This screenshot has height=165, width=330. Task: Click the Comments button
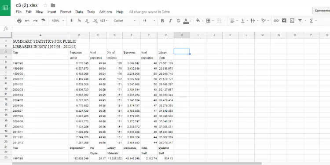pos(321,11)
